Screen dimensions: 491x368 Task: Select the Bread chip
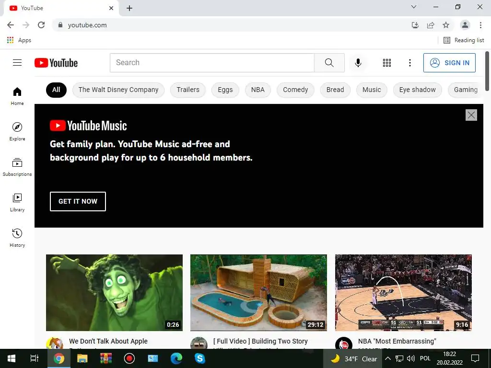pyautogui.click(x=335, y=90)
